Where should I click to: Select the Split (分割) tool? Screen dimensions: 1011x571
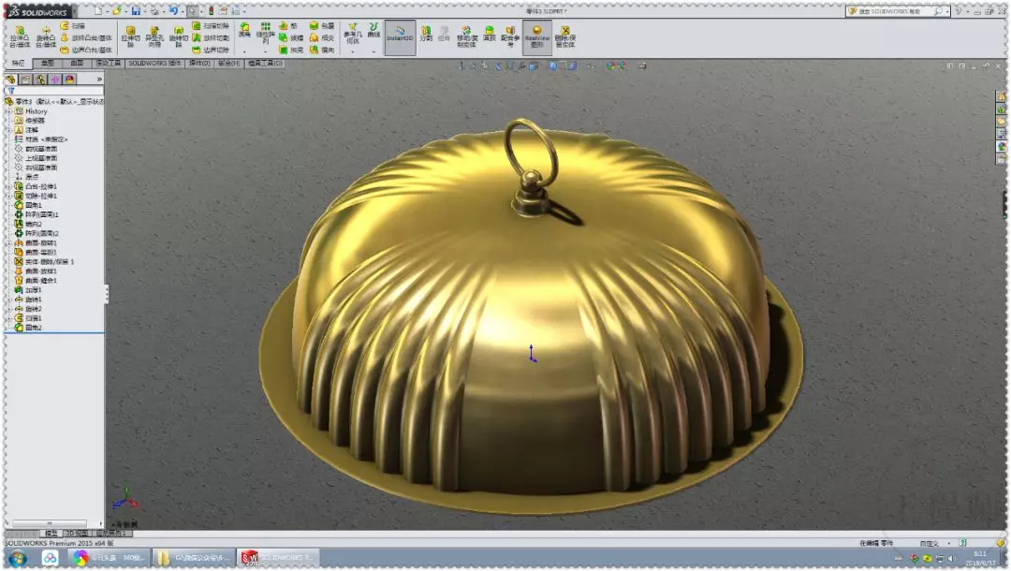click(x=426, y=34)
